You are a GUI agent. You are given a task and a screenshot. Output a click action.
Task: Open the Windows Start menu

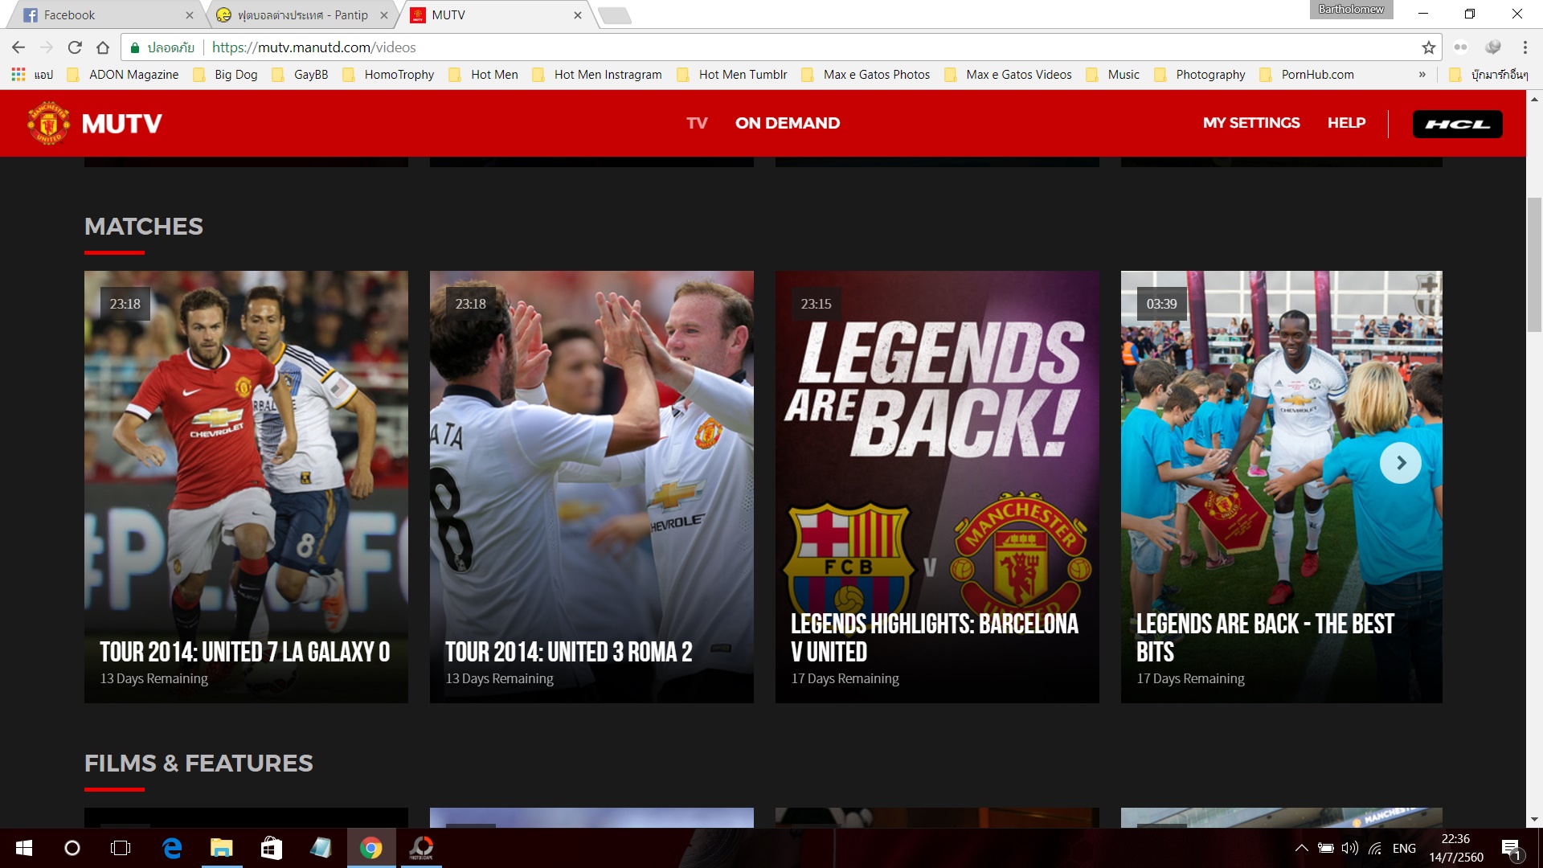click(x=24, y=848)
